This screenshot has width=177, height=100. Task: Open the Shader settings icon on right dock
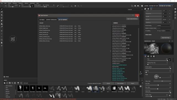coord(175,12)
